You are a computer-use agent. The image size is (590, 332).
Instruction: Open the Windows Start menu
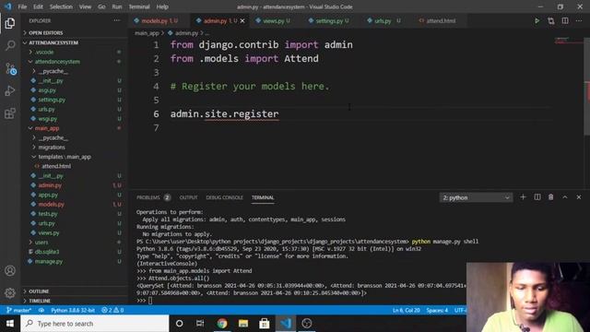point(10,324)
